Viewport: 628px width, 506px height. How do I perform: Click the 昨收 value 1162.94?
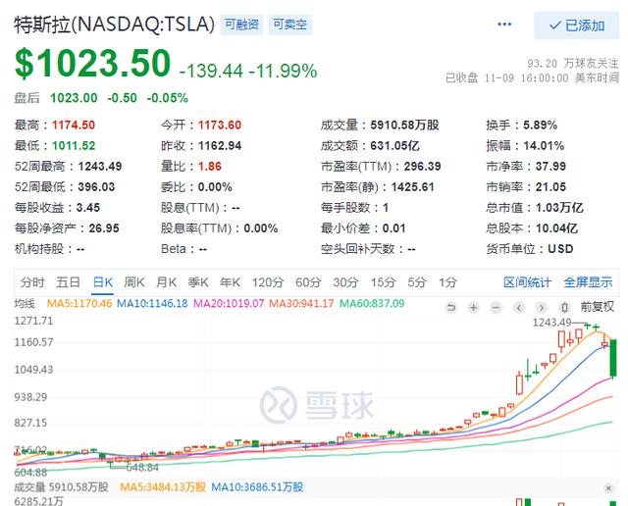point(220,146)
